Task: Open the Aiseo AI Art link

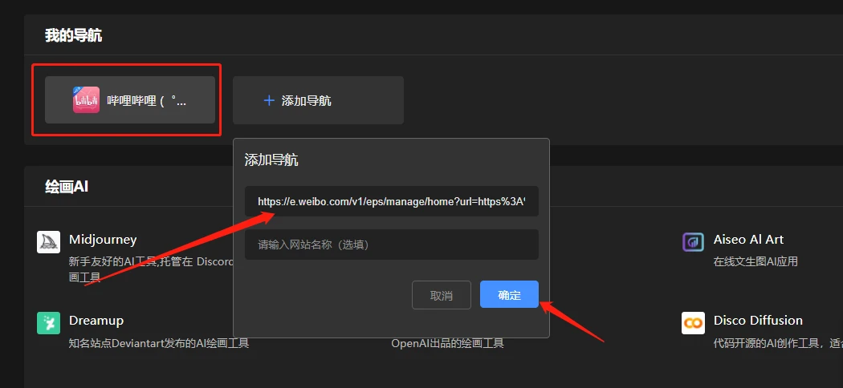Action: [x=748, y=240]
